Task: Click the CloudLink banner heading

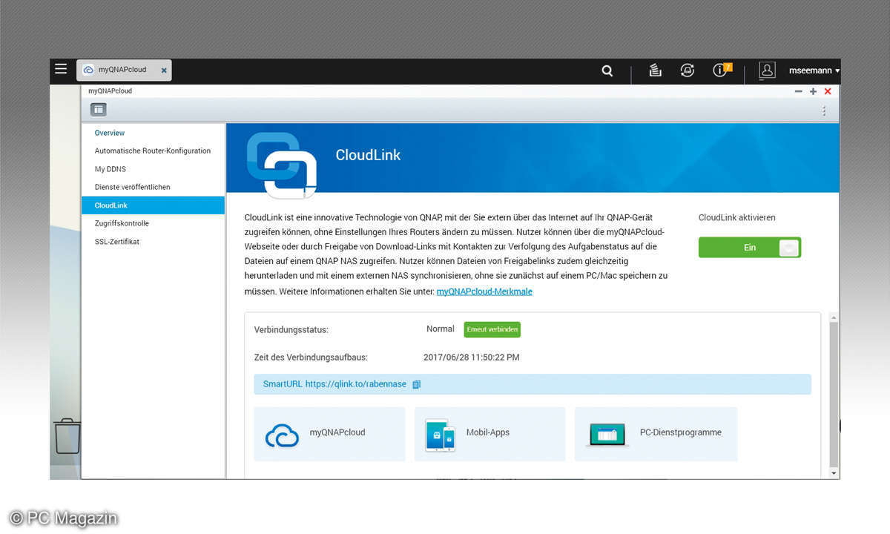Action: click(x=368, y=155)
